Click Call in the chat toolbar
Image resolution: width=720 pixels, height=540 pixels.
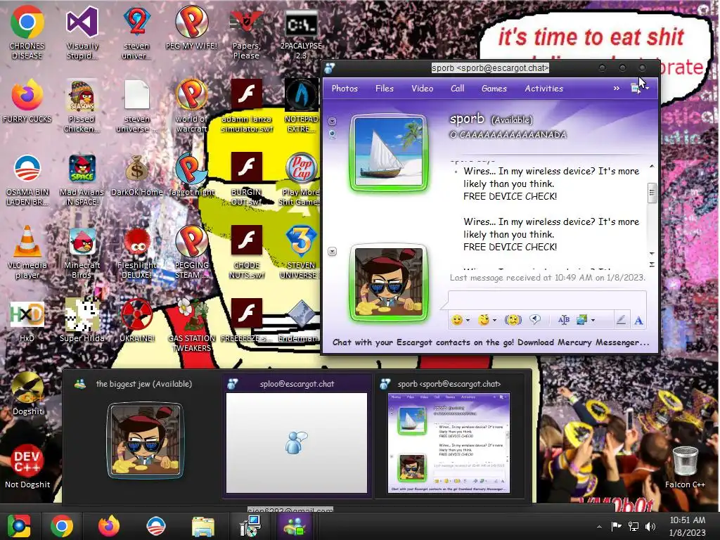pyautogui.click(x=457, y=89)
